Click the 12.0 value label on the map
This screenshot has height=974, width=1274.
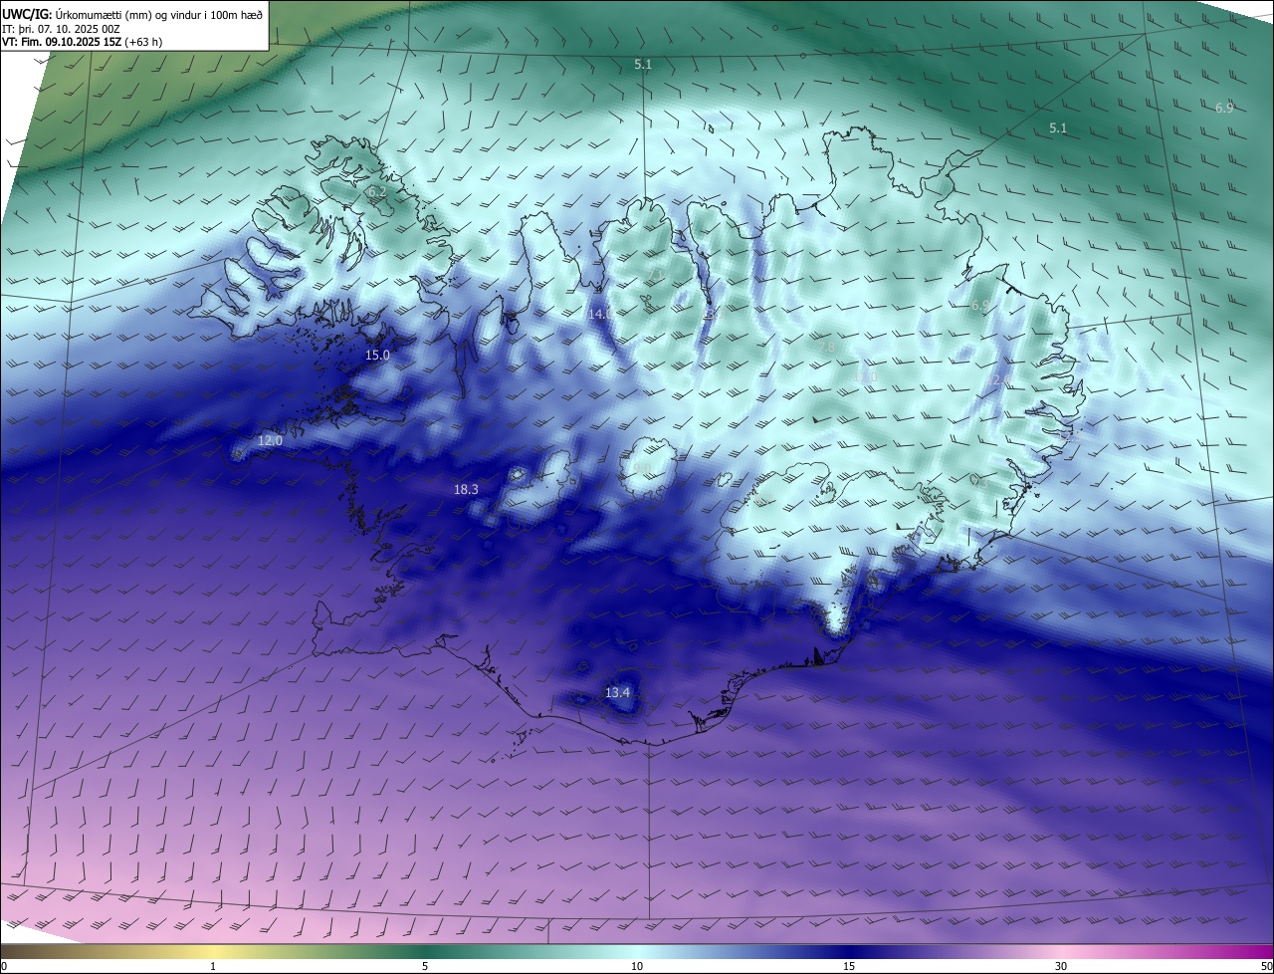pyautogui.click(x=270, y=440)
